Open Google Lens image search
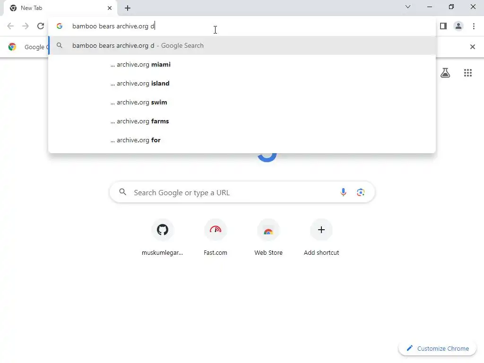Image resolution: width=484 pixels, height=363 pixels. (361, 192)
